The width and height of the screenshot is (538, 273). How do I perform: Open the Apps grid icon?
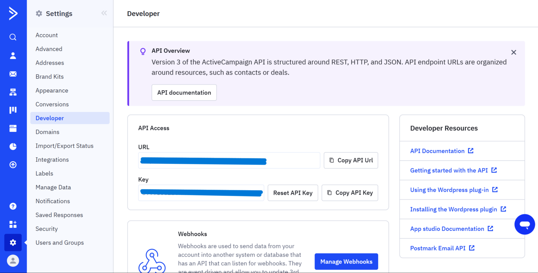tap(13, 224)
